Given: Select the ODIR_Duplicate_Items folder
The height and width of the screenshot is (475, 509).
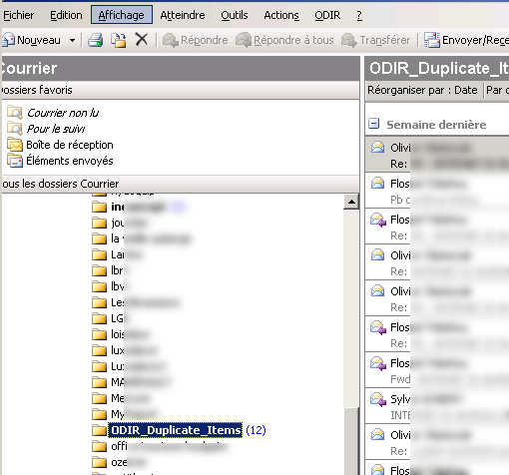Looking at the screenshot, I should (x=176, y=430).
